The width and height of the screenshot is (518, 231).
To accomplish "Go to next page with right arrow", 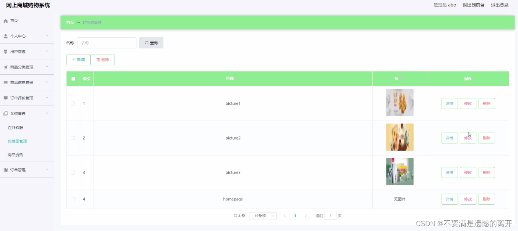I will click(305, 216).
